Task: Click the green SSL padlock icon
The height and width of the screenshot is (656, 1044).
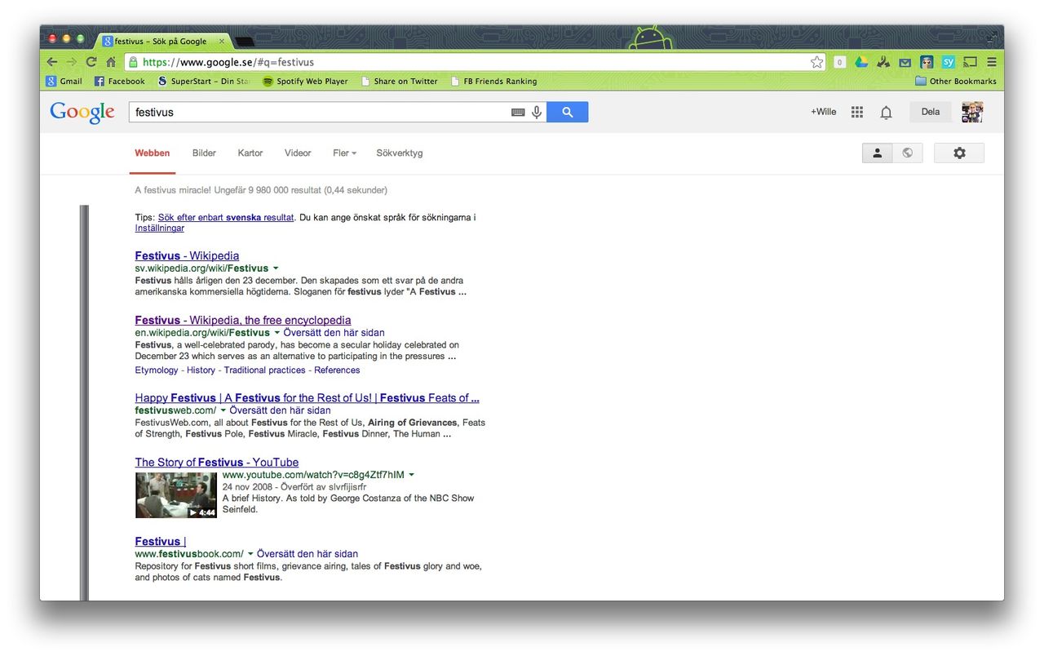Action: coord(132,62)
